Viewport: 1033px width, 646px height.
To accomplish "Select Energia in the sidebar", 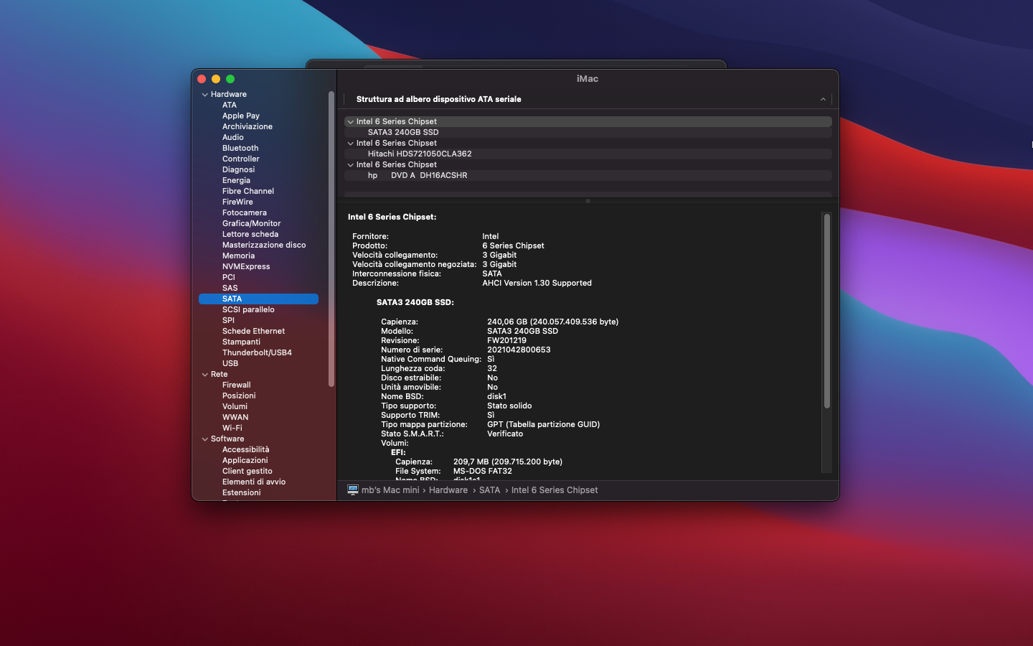I will (236, 180).
